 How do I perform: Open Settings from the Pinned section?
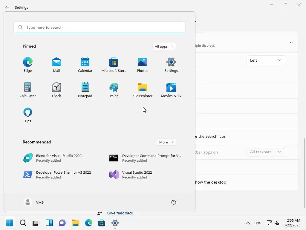pos(171,65)
